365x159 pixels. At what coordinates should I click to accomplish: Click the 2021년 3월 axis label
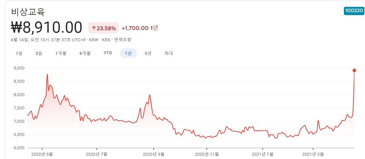pos(313,154)
